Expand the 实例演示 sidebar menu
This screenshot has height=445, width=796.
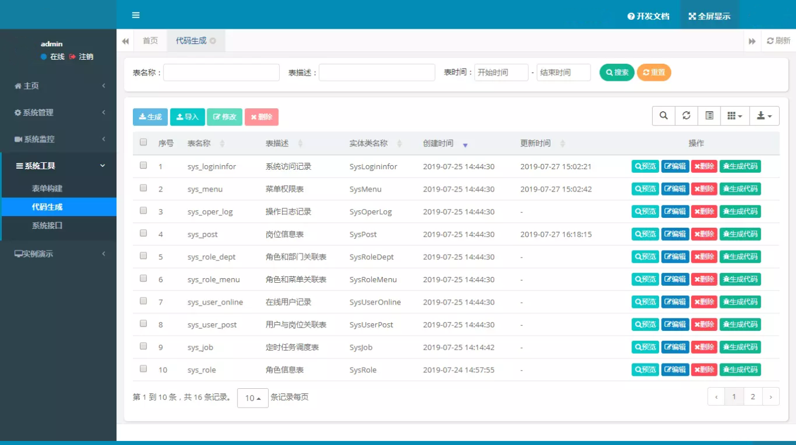(59, 254)
